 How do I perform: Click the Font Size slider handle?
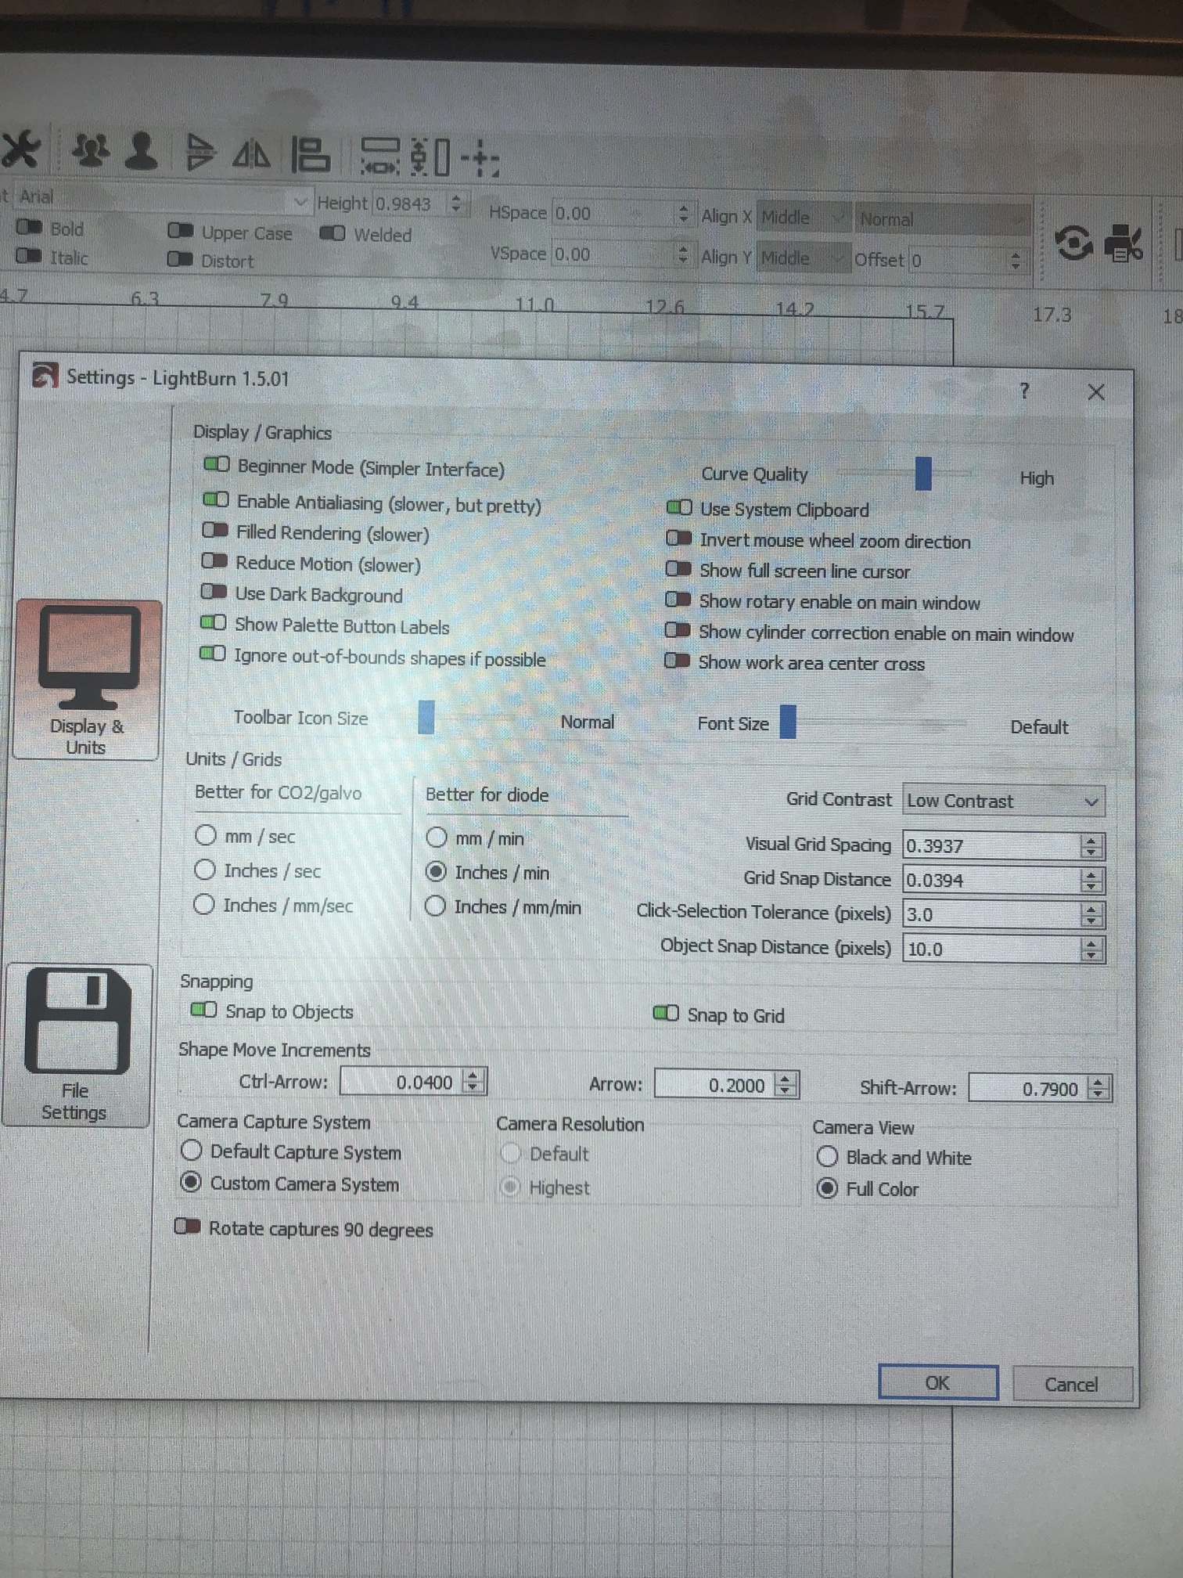(x=789, y=722)
